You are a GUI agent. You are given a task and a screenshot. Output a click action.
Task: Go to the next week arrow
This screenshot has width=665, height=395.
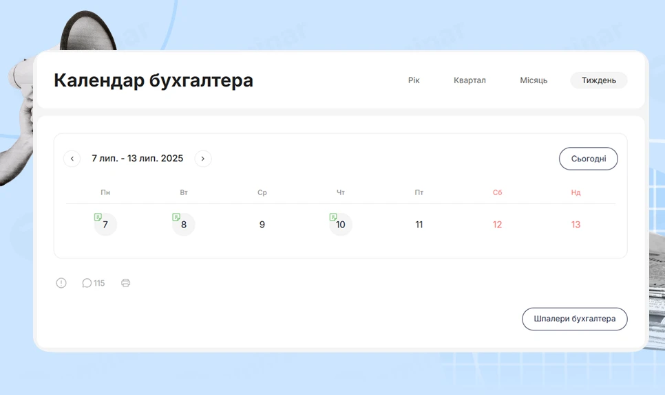[202, 159]
